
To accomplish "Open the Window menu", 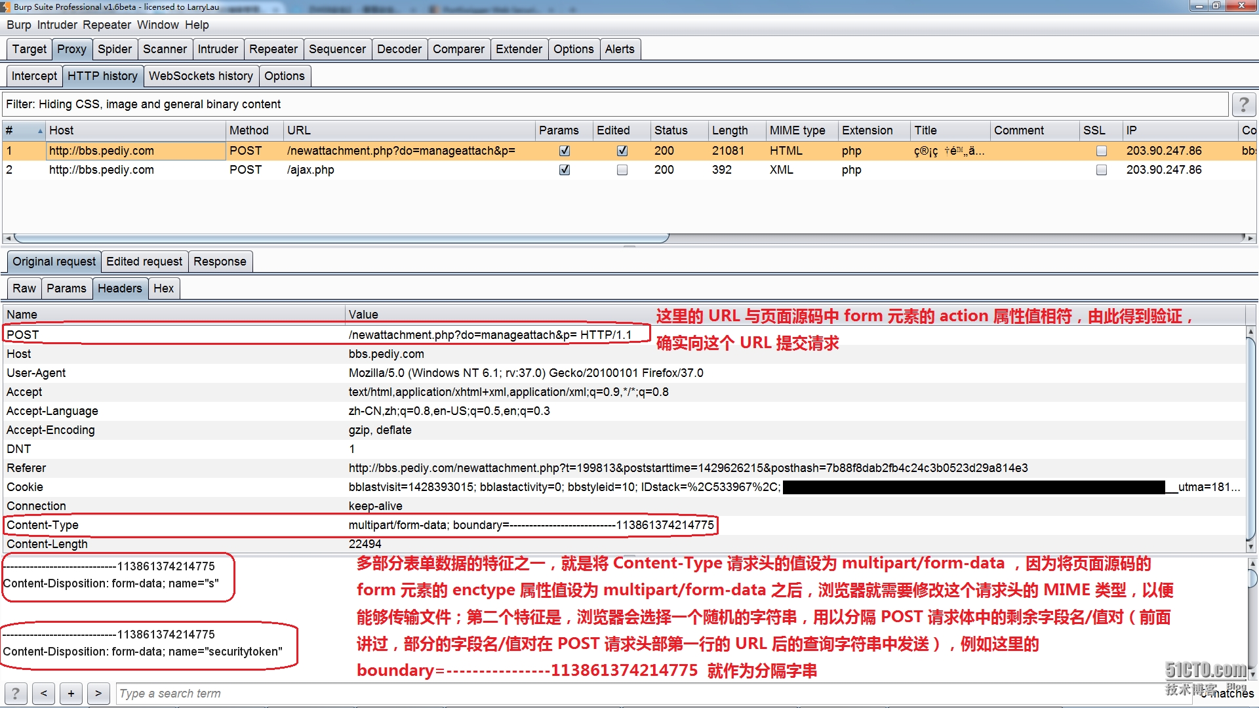I will click(x=158, y=25).
